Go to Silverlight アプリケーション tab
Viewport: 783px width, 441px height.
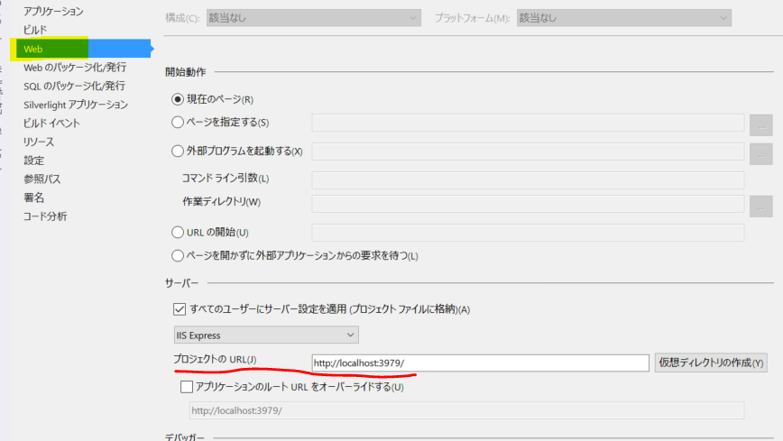click(x=76, y=105)
